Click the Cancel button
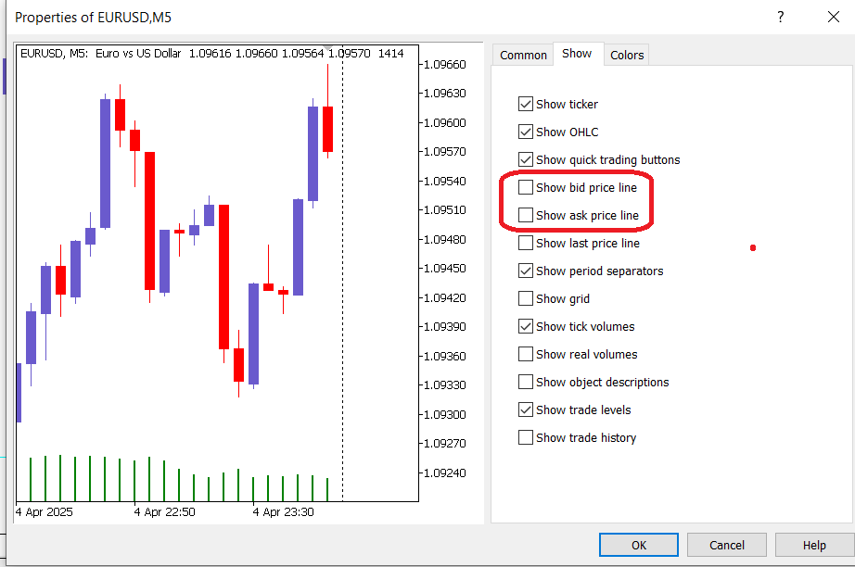This screenshot has height=567, width=855. 726,545
